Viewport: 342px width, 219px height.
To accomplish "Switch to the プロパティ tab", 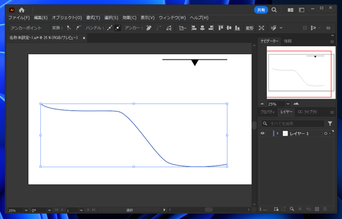I will click(267, 112).
